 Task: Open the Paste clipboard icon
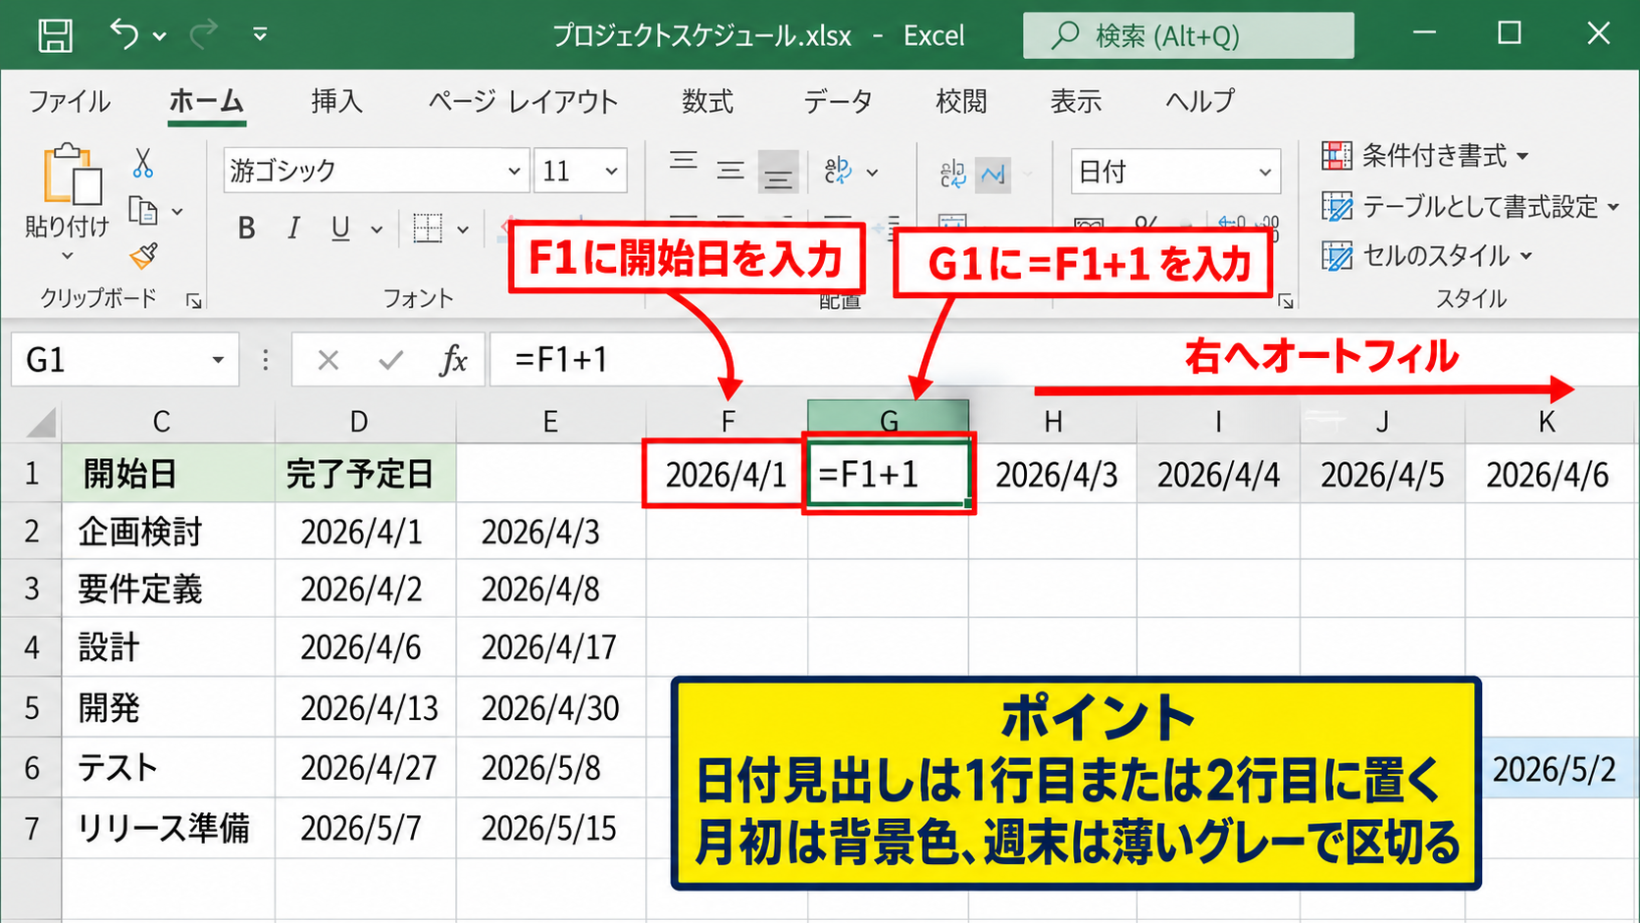pos(72,177)
